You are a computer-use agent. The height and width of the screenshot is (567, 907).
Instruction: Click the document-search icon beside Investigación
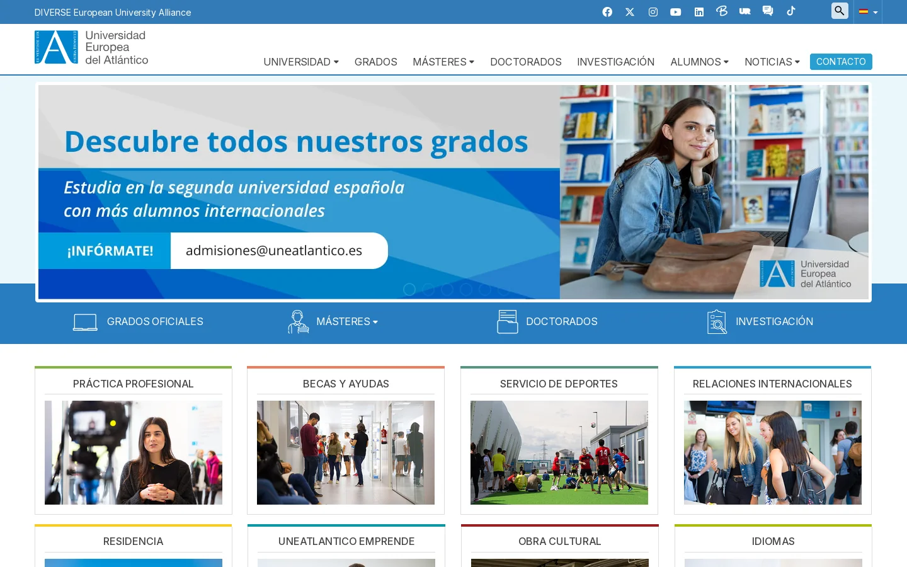[x=717, y=322]
